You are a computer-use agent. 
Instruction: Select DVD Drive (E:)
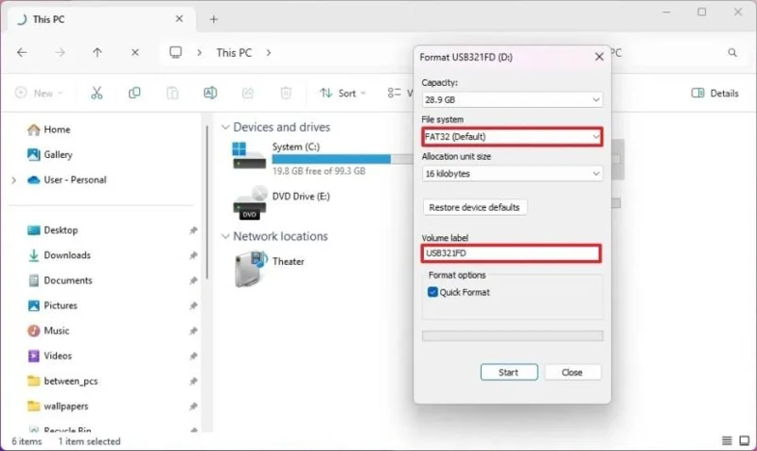pyautogui.click(x=281, y=202)
